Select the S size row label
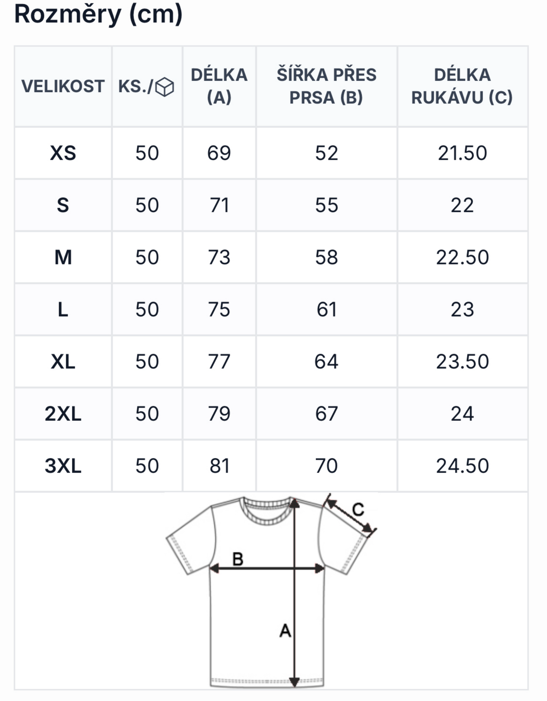 tap(63, 205)
